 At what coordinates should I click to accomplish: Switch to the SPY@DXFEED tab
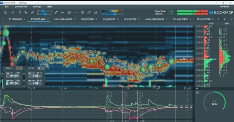(x=203, y=19)
